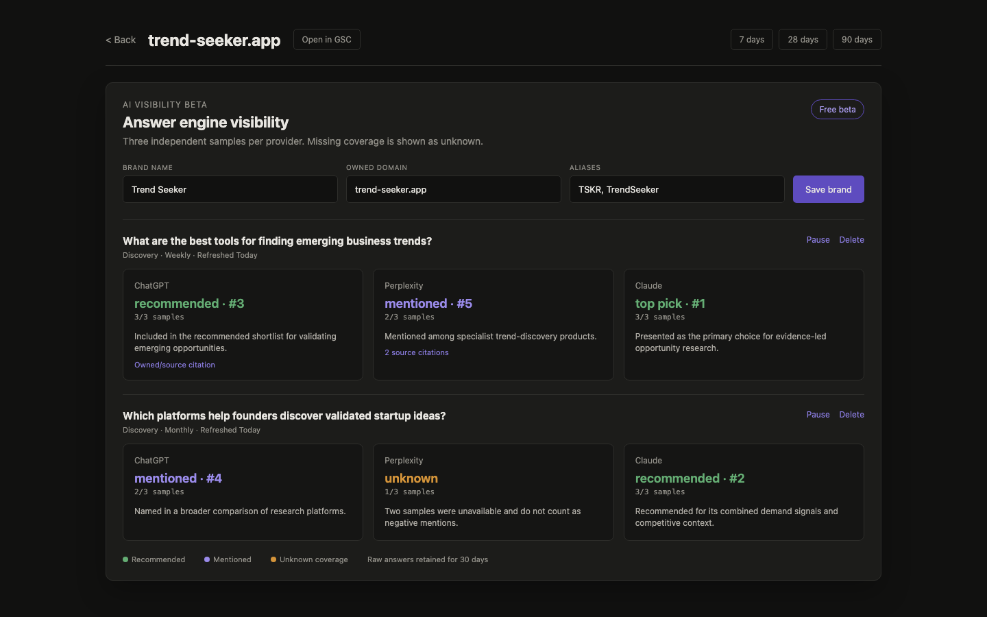The height and width of the screenshot is (617, 987).
Task: Focus the Aliases input field
Action: (677, 189)
